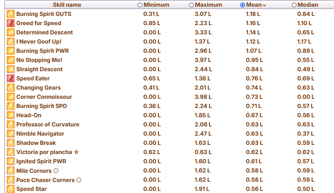Image resolution: width=334 pixels, height=193 pixels.
Task: Click the Mile Corners skill name
Action: [38, 171]
